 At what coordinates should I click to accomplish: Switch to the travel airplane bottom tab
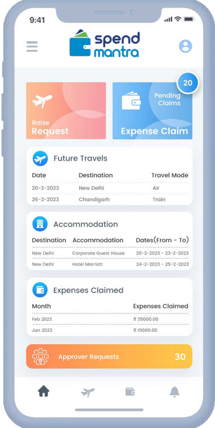[88, 392]
